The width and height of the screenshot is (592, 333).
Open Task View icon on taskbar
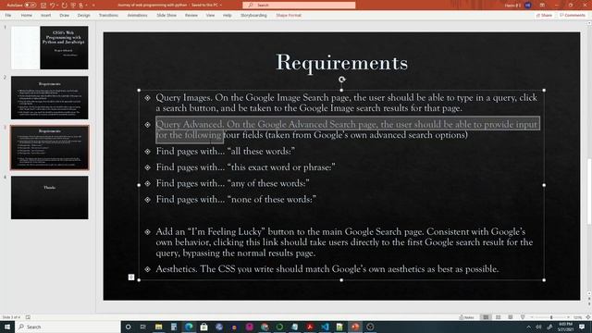pyautogui.click(x=143, y=327)
